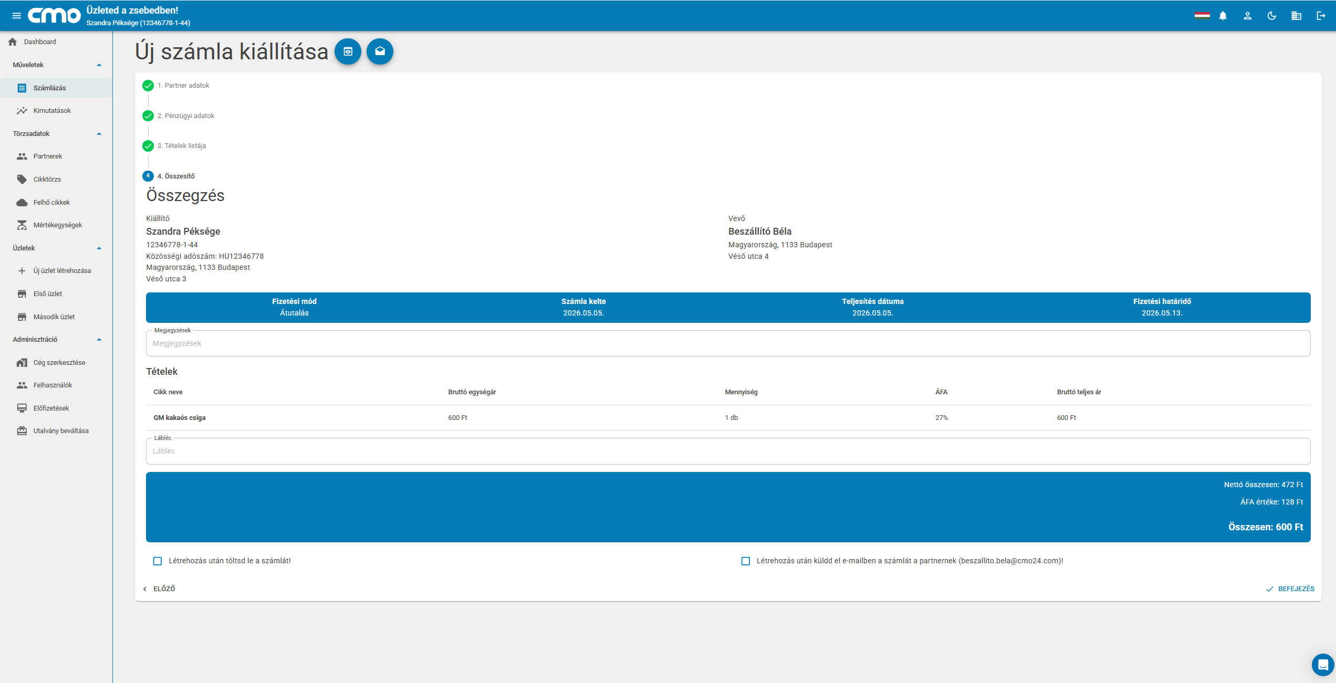Open Cég szerkesztése
Viewport: 1336px width, 683px height.
[56, 363]
